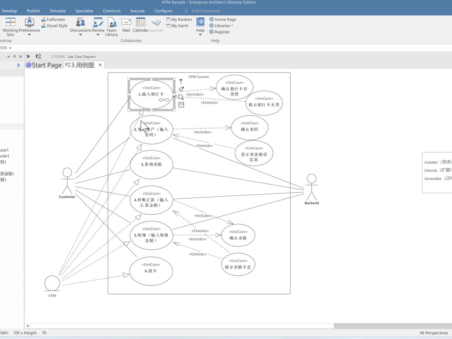Switch to the Start Page tab
452x339 pixels.
44,65
